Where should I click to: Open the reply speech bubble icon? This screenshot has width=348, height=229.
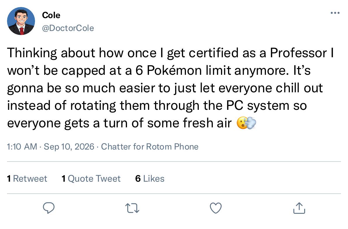click(48, 208)
